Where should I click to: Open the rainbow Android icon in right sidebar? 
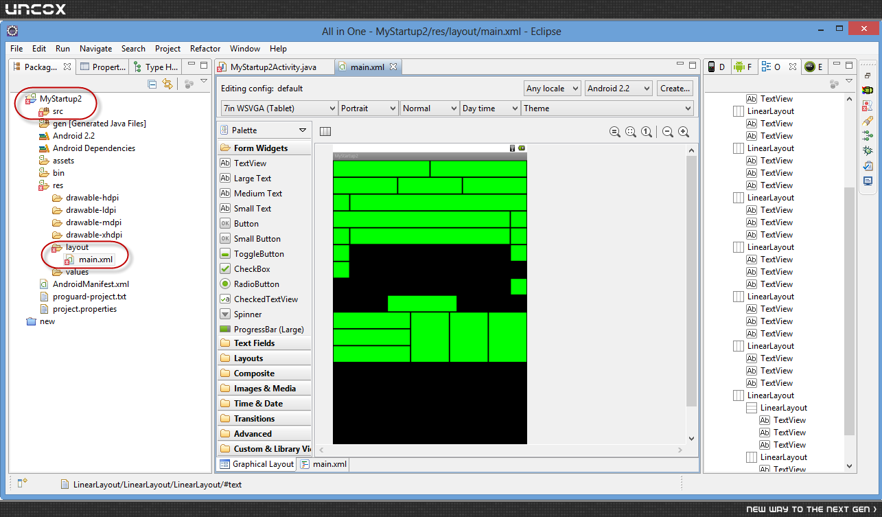coord(868,91)
